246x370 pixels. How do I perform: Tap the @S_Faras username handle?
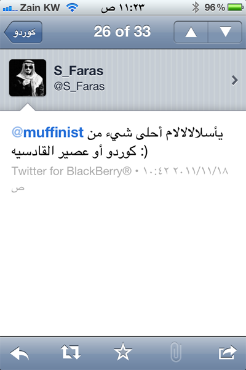[x=79, y=86]
